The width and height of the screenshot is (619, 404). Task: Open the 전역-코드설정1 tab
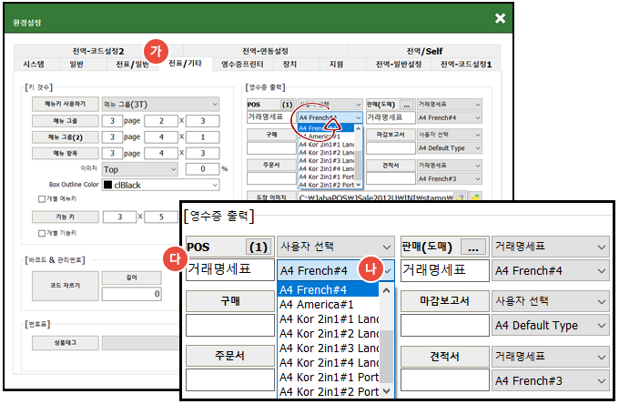(x=466, y=65)
